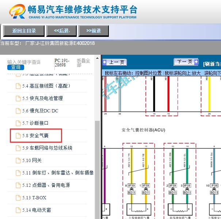This screenshot has width=221, height=219.
Task: Open 5.12 点烟器、备用电源
Action: pyautogui.click(x=47, y=185)
